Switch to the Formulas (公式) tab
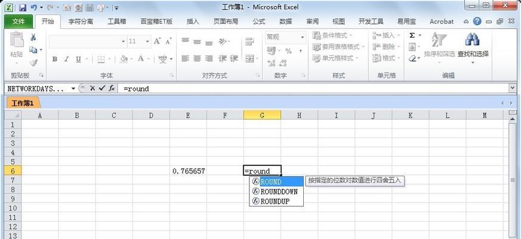The height and width of the screenshot is (239, 521). click(x=259, y=22)
